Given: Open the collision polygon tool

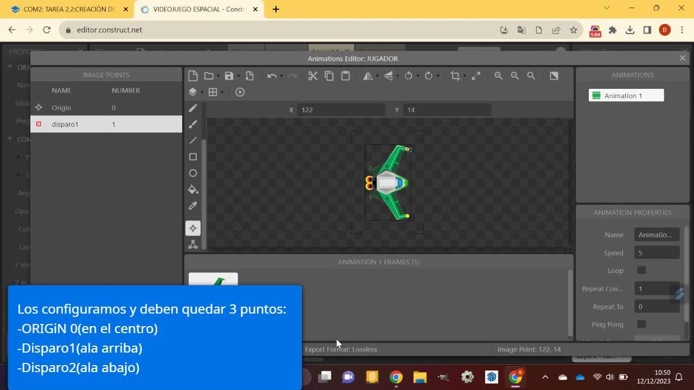Looking at the screenshot, I should tap(193, 245).
